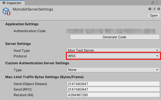Click the MonobitServerSettings scriptable object icon
The width and height of the screenshot is (161, 100).
pos(7,11)
